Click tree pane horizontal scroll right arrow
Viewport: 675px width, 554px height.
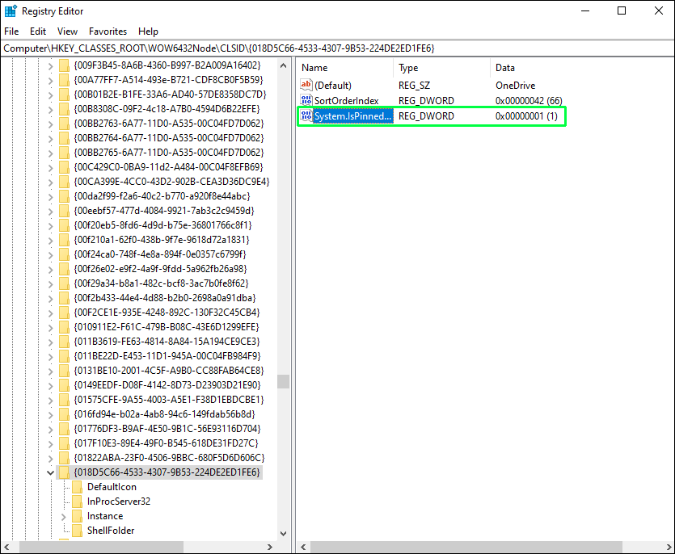click(x=270, y=547)
